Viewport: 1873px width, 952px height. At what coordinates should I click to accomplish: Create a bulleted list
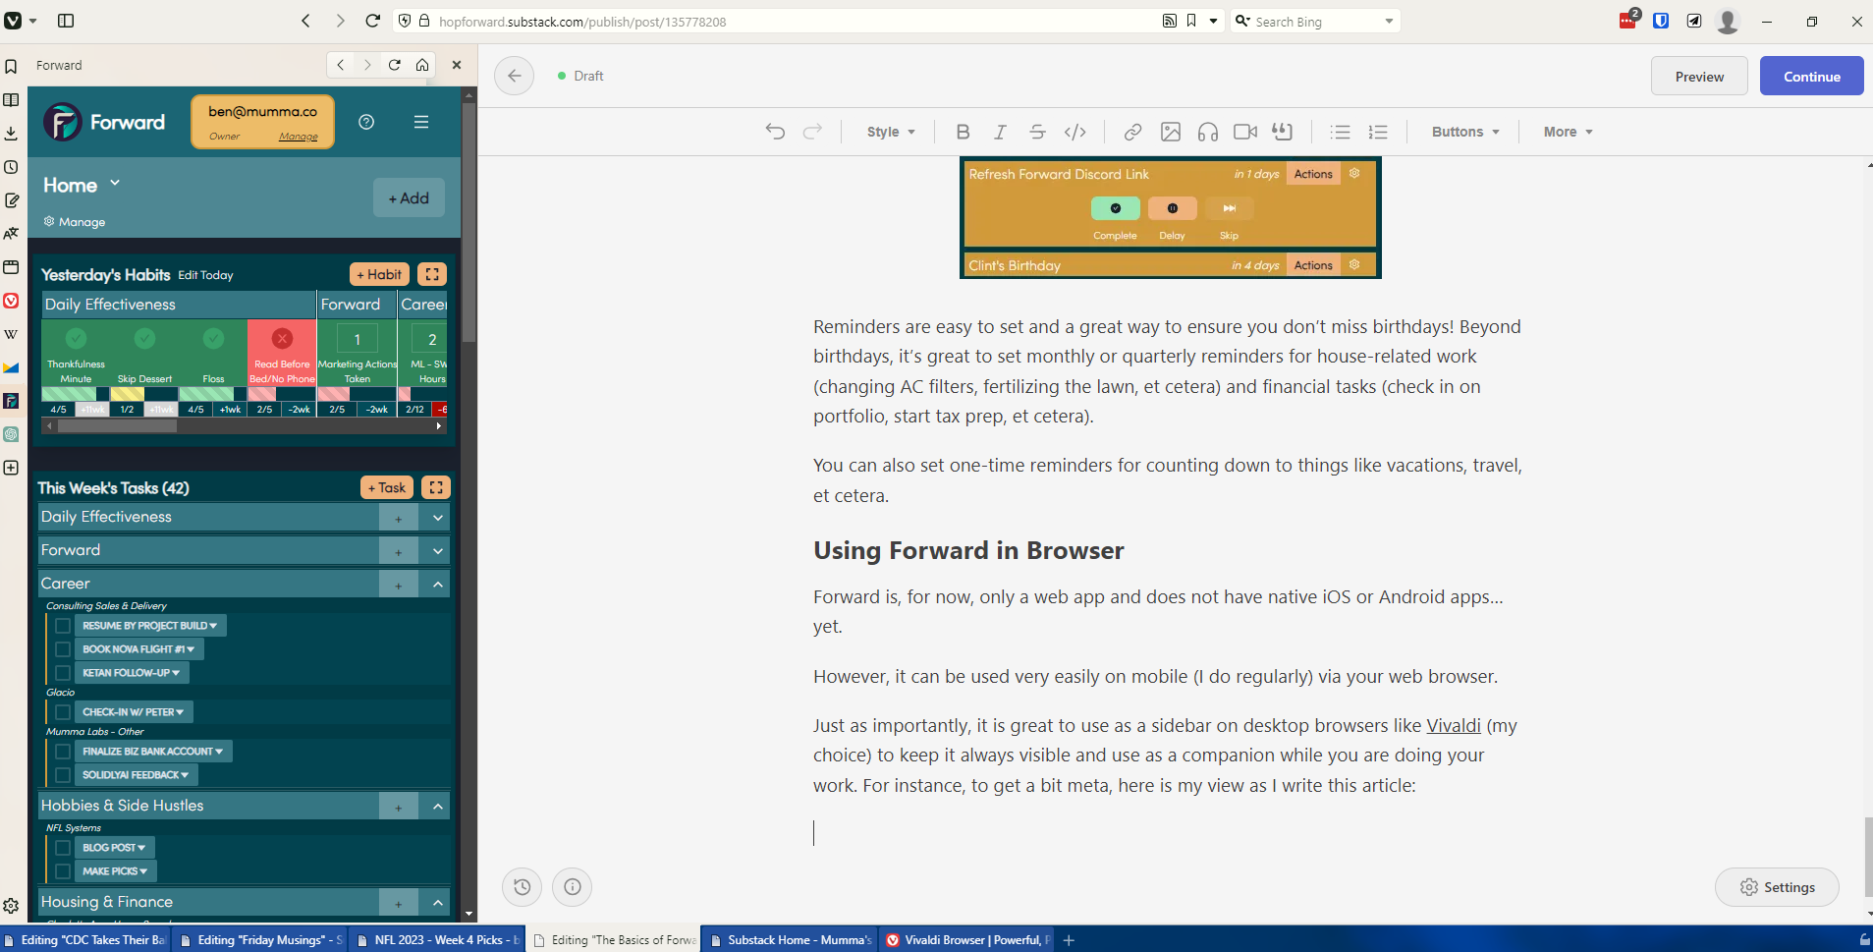pos(1341,132)
